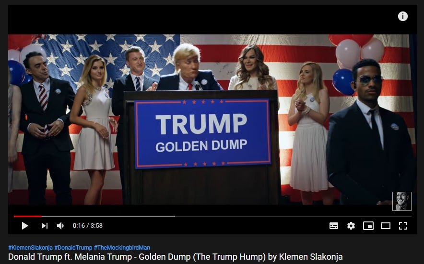Open the video settings gear

point(351,226)
